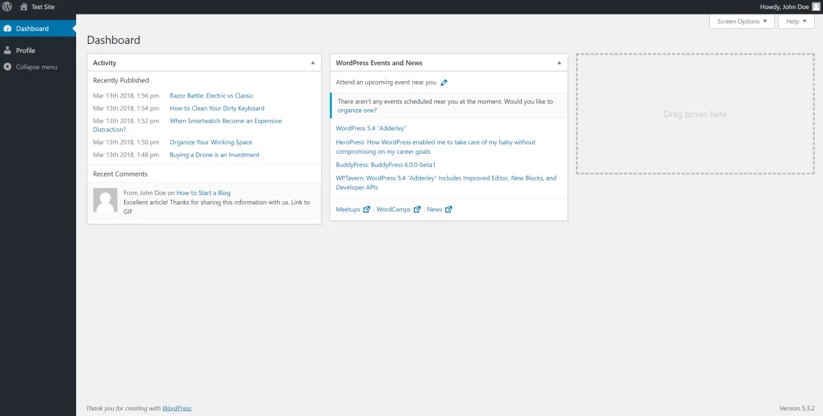Click the Mar 13th 2018, 1:54 pm date
This screenshot has width=823, height=416.
click(126, 108)
